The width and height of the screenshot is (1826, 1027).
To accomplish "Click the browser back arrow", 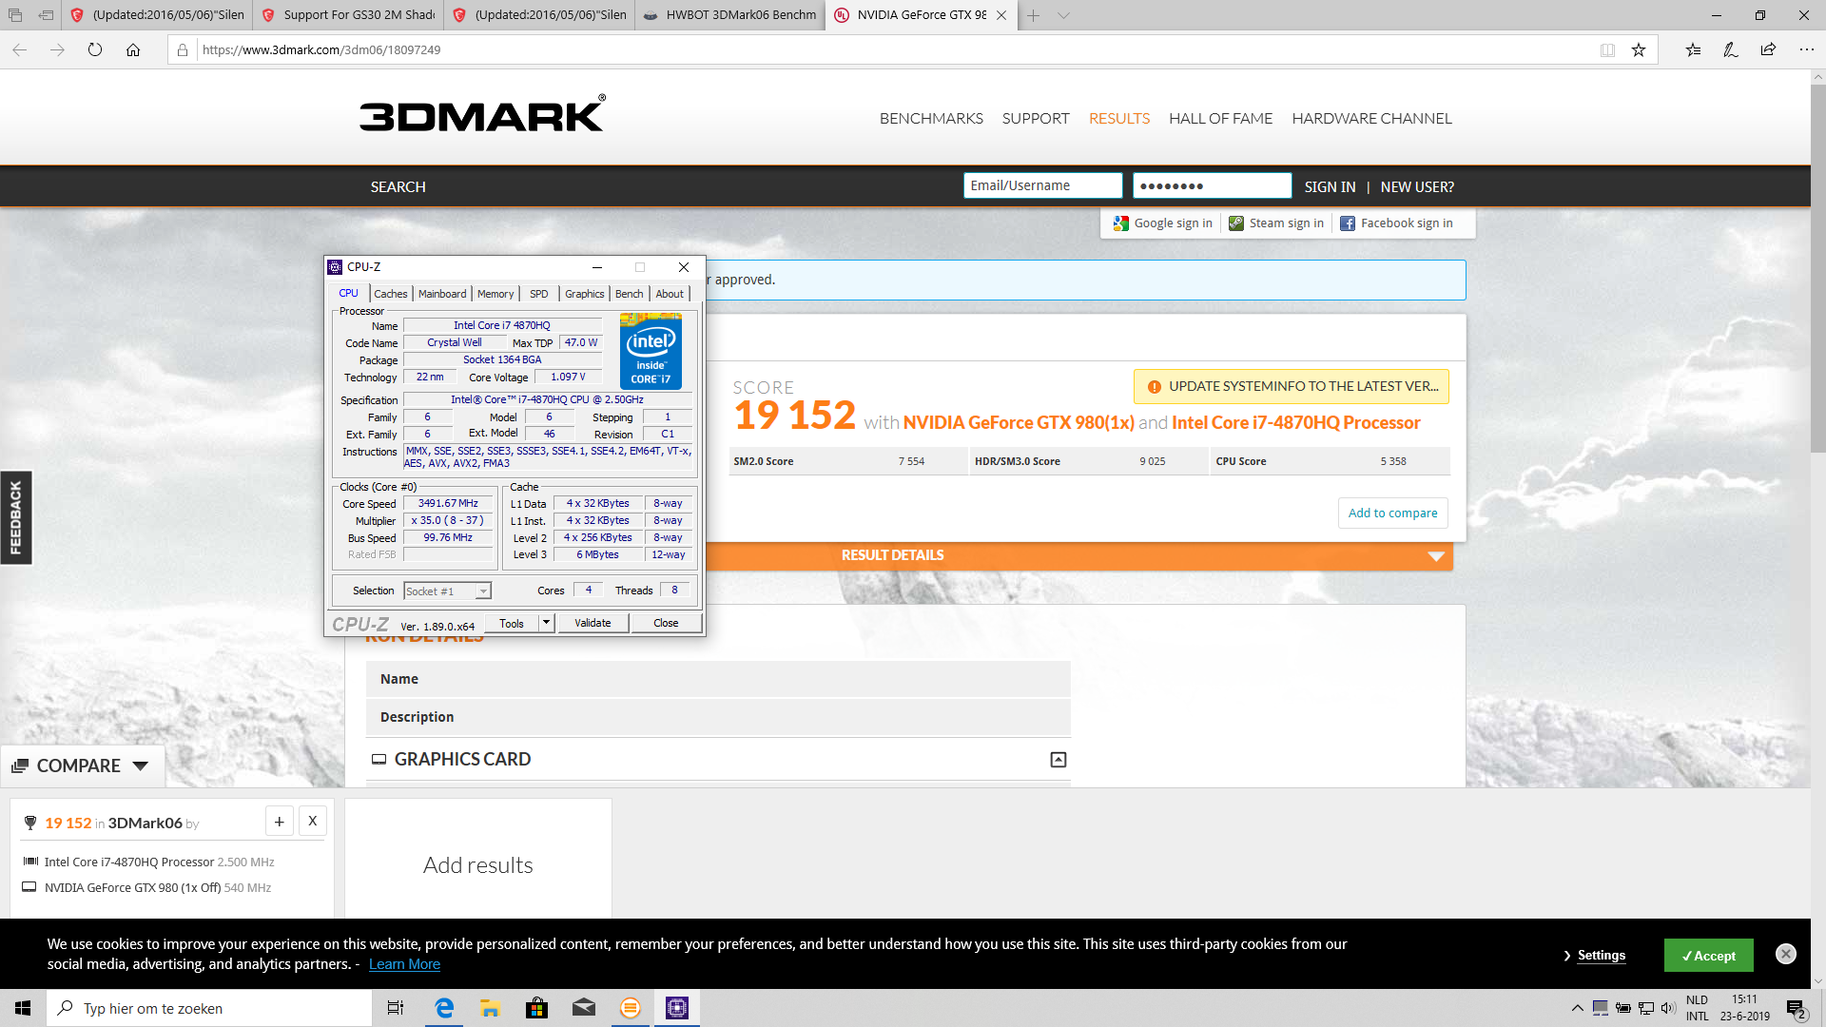I will click(x=20, y=49).
